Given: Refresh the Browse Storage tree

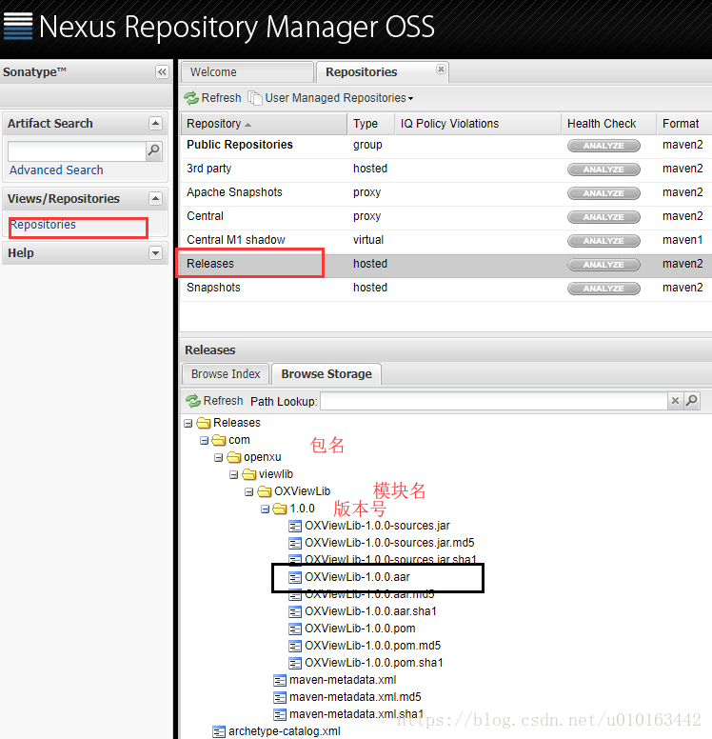Looking at the screenshot, I should (x=215, y=401).
